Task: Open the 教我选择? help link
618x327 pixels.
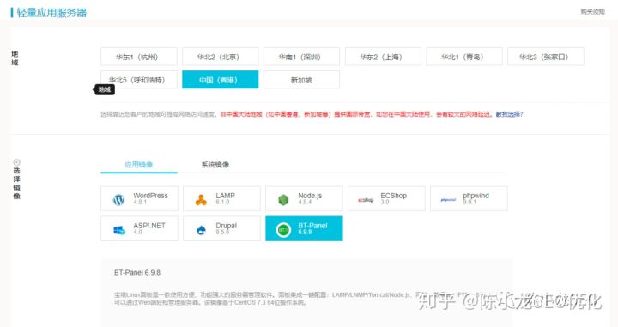Action: point(509,114)
